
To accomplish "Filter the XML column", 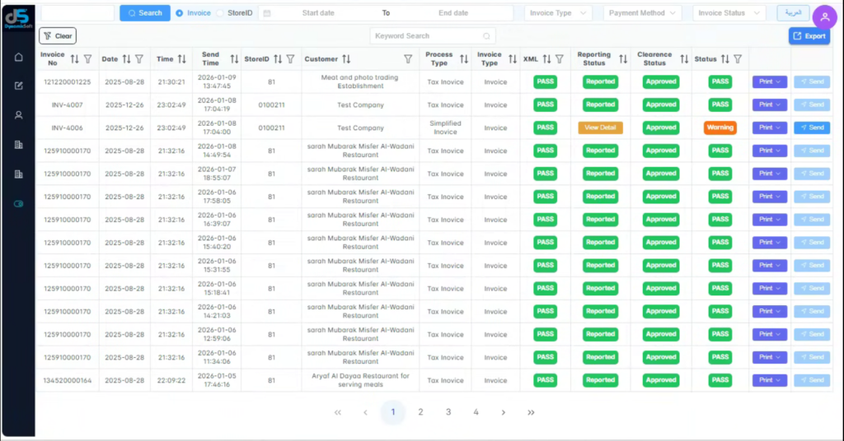I will (559, 59).
